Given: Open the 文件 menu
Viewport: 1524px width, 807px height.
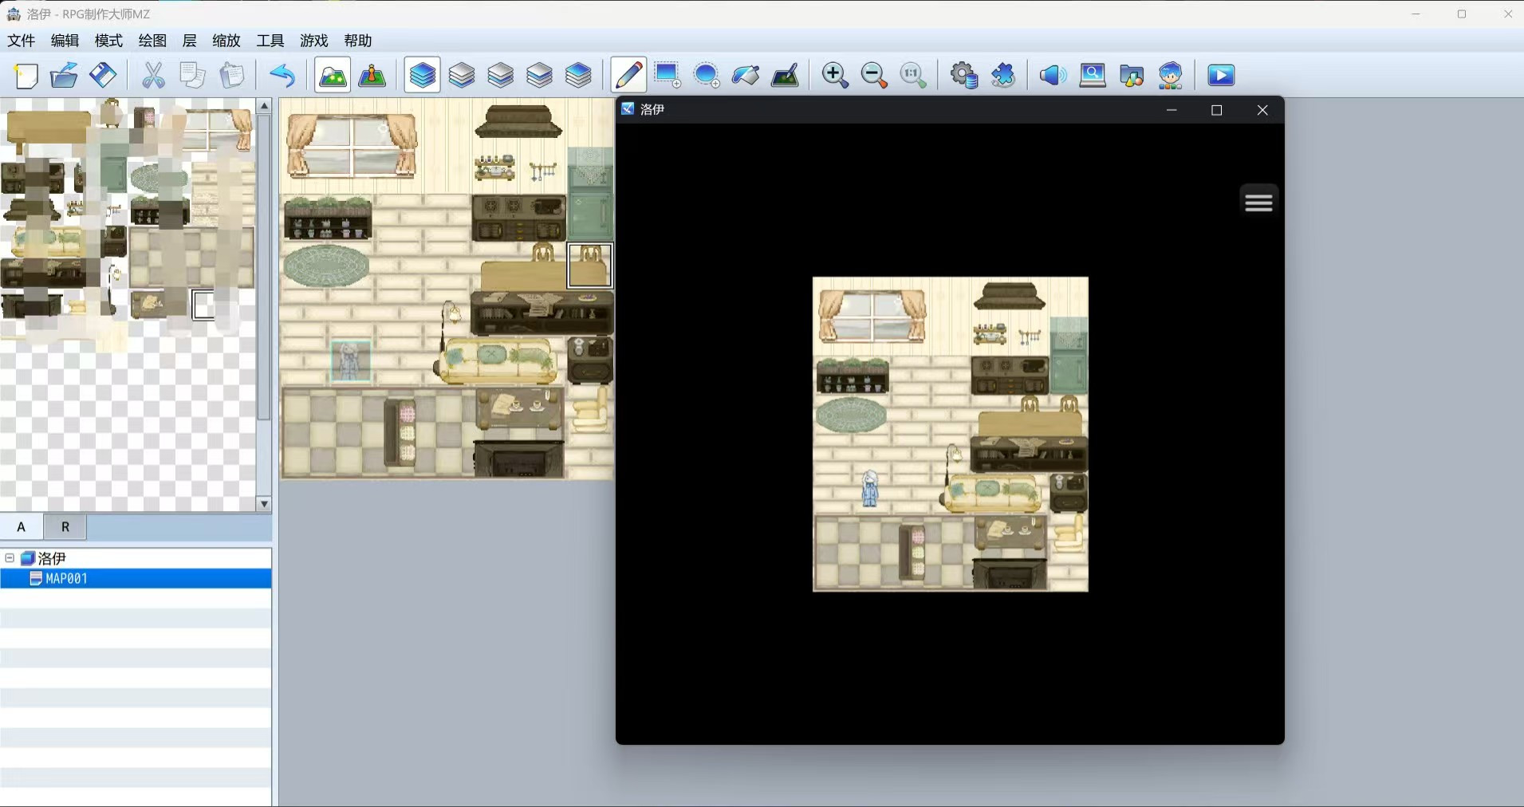Looking at the screenshot, I should click(22, 41).
